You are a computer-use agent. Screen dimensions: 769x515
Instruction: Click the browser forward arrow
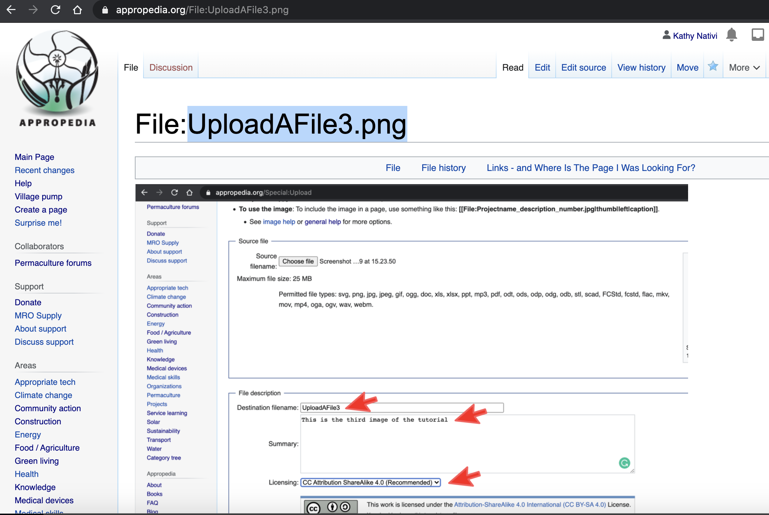[33, 10]
